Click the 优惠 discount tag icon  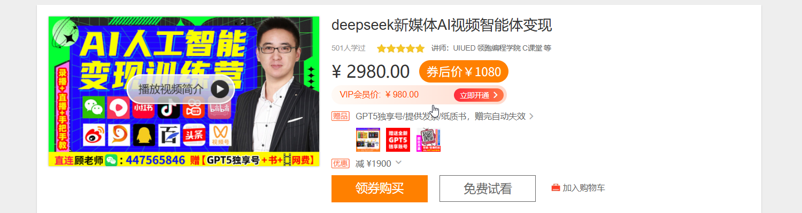click(x=341, y=163)
